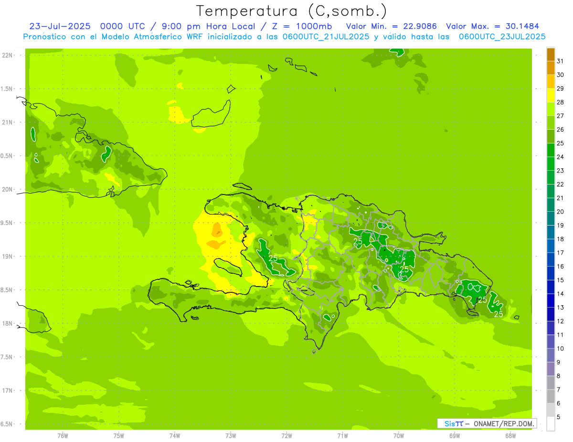573x442 pixels.
Task: Click the legend color cell between 30 and 31
Action: pos(551,68)
